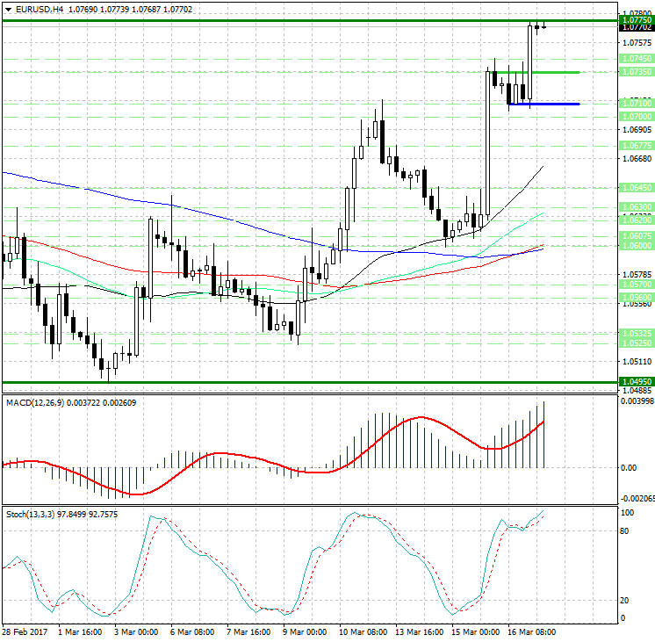Select the 1.06075 price level label
655x642 pixels.
(637, 236)
